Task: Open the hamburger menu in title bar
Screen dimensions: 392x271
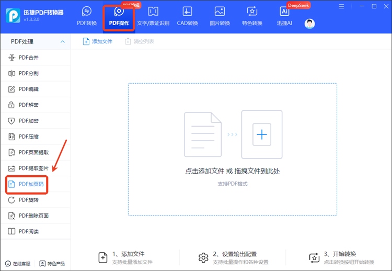Action: (341, 6)
